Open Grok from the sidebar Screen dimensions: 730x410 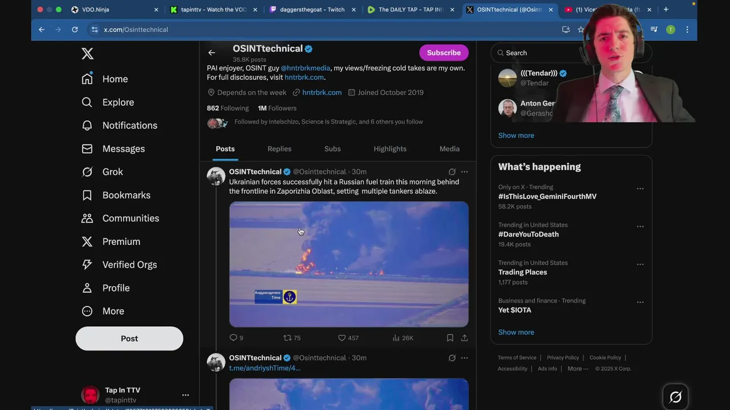pos(102,172)
